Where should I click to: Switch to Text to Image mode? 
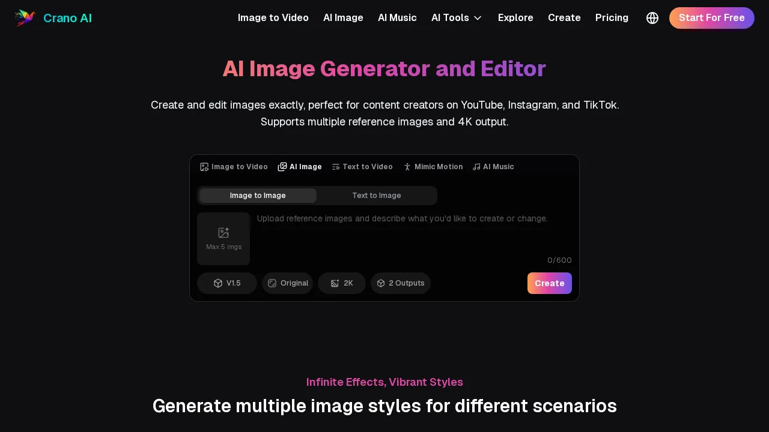(x=377, y=195)
